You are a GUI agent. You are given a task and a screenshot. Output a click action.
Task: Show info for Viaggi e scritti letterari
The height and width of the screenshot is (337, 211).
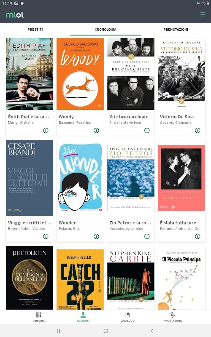(x=46, y=236)
